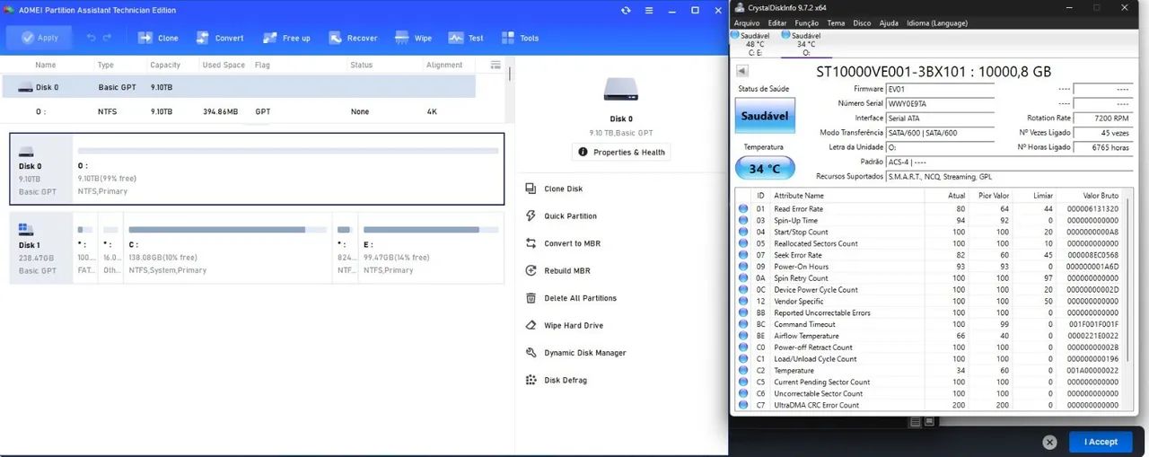The height and width of the screenshot is (457, 1149).
Task: Open the Tools toolbar menu
Action: [520, 38]
